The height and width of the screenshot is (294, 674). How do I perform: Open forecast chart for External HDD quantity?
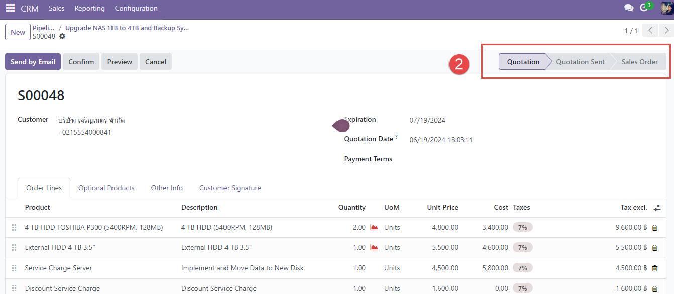[x=374, y=248]
